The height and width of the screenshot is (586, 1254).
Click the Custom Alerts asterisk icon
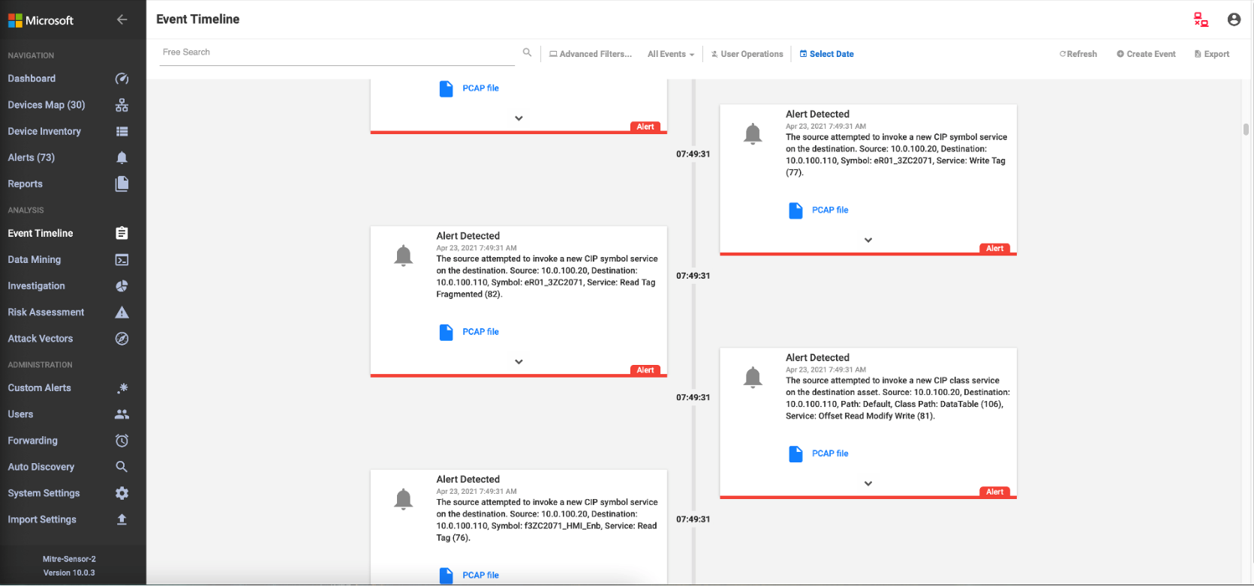coord(122,387)
